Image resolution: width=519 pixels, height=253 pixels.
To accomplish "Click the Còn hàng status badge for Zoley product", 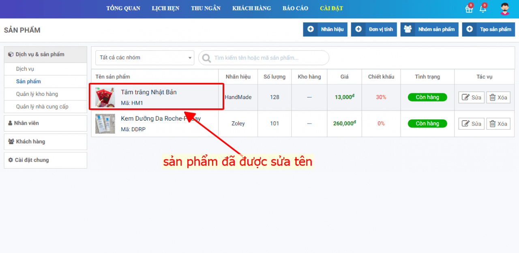I will [x=427, y=123].
